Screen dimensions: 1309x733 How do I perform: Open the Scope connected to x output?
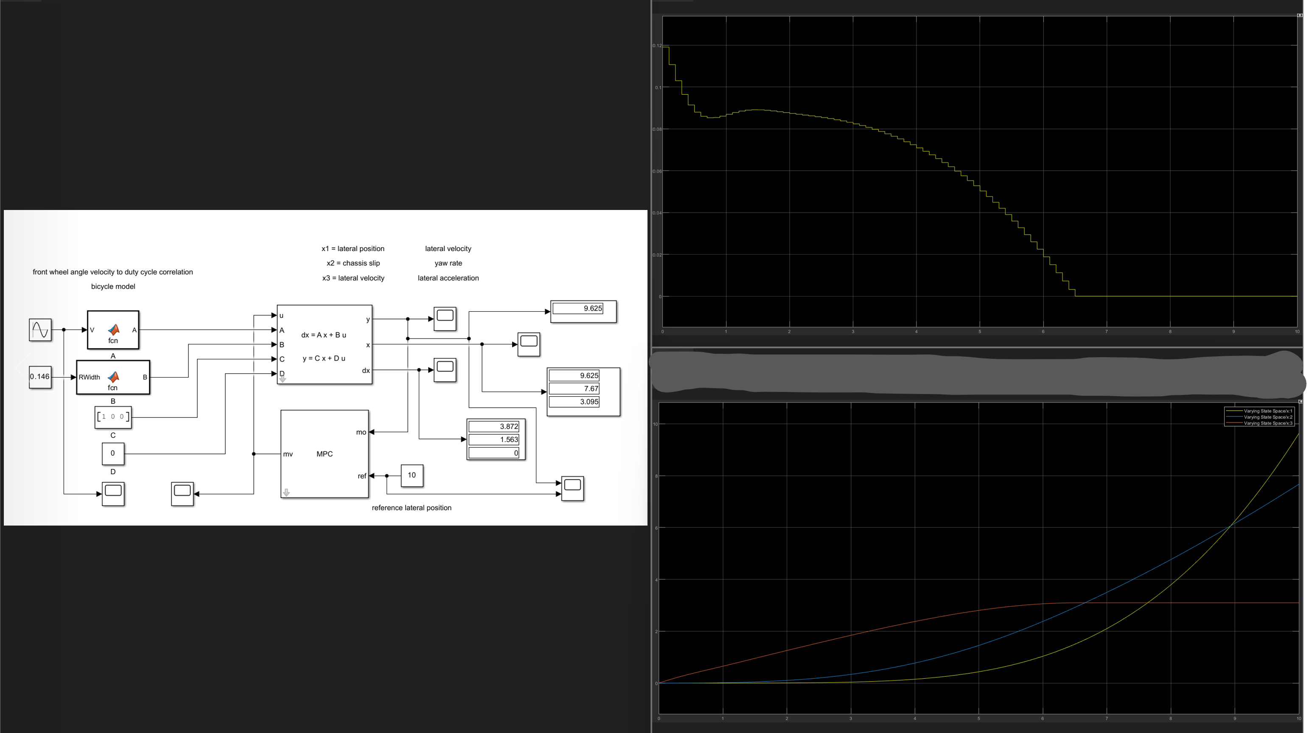[528, 344]
